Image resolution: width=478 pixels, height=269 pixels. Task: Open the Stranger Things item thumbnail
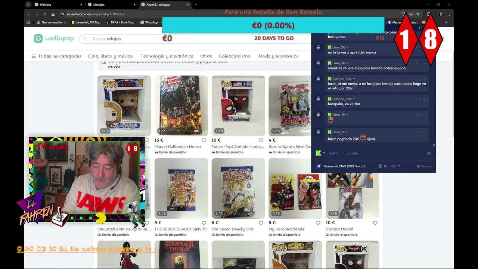pyautogui.click(x=181, y=255)
